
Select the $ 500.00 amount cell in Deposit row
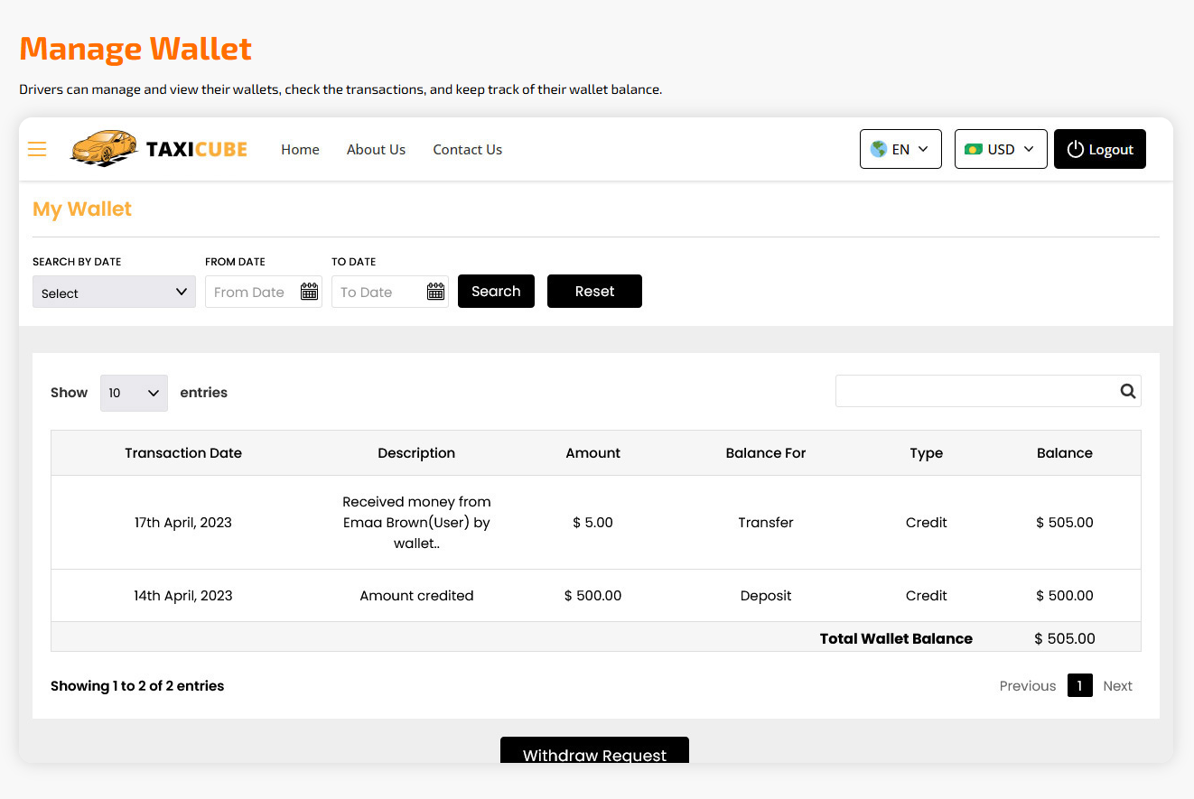[592, 596]
